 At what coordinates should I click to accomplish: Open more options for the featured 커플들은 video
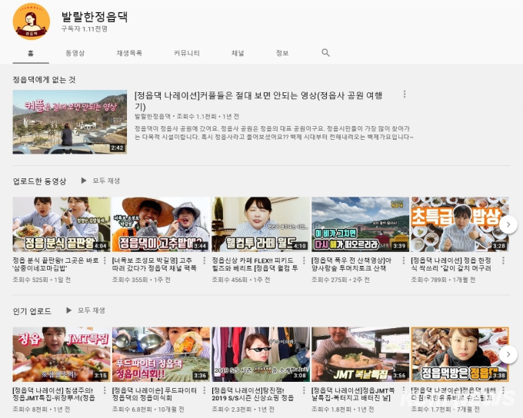[405, 94]
